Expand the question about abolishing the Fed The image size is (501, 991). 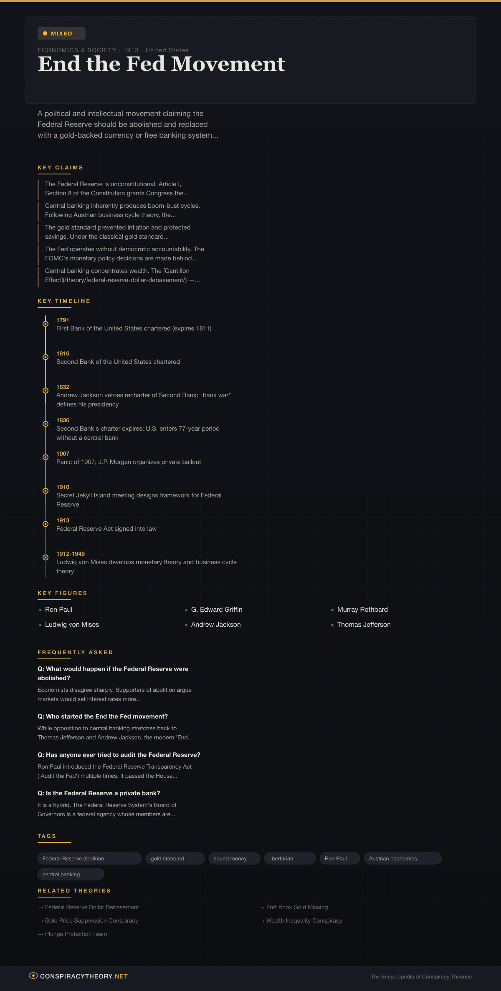tap(113, 673)
